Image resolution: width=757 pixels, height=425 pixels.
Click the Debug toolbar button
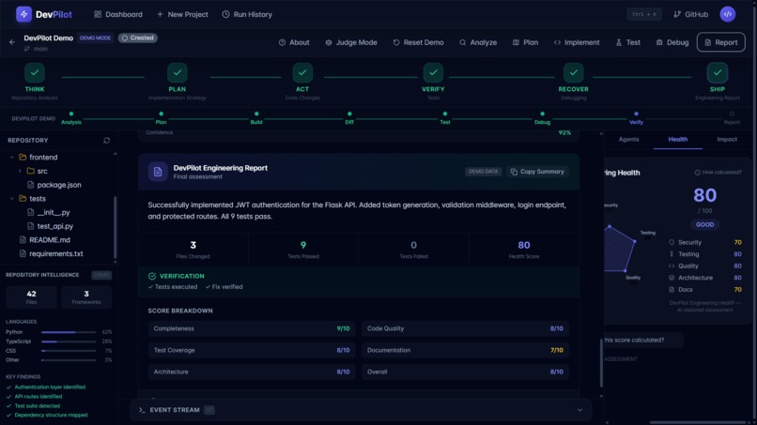click(x=672, y=42)
